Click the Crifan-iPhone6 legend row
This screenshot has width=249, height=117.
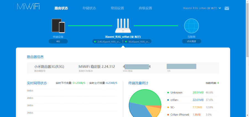coord(191,115)
